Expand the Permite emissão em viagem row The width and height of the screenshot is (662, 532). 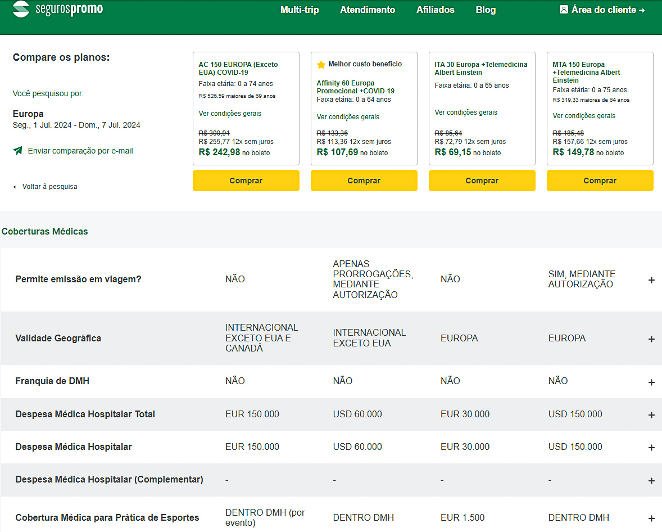[x=651, y=279]
